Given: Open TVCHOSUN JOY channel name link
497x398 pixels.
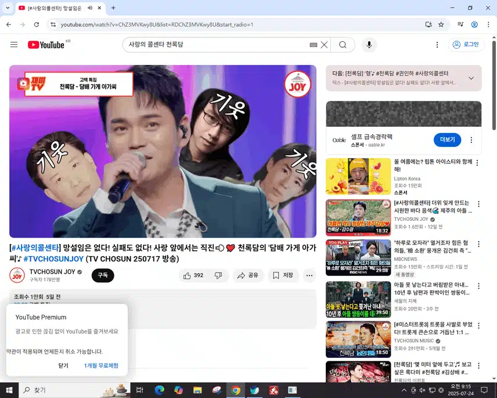Looking at the screenshot, I should (52, 272).
